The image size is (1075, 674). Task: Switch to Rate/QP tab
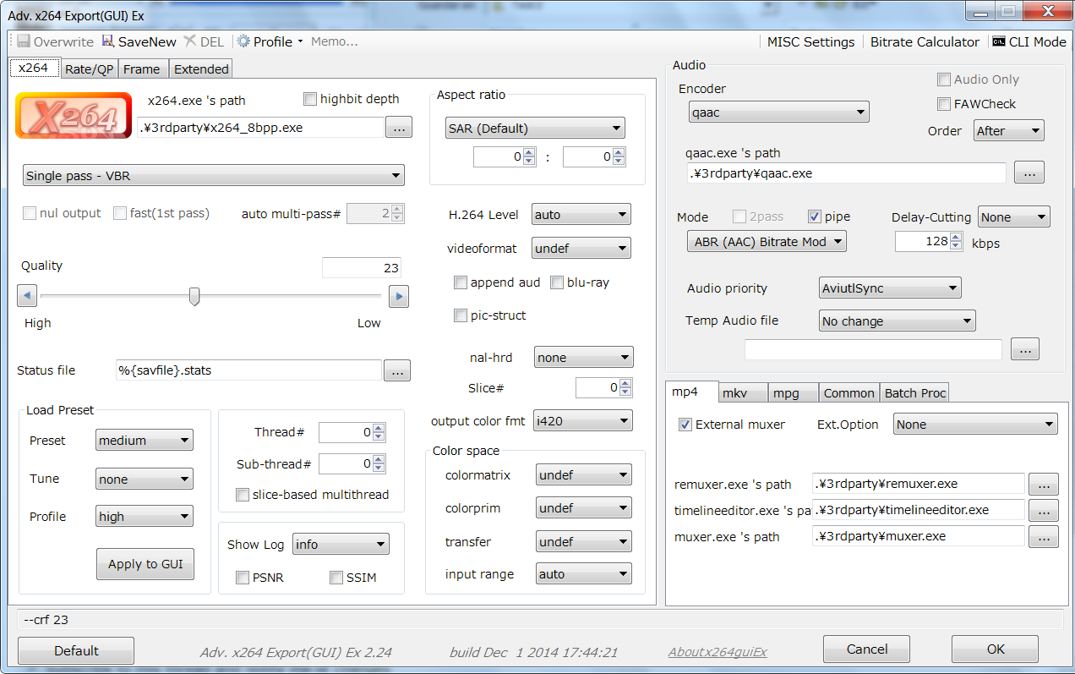pos(90,69)
